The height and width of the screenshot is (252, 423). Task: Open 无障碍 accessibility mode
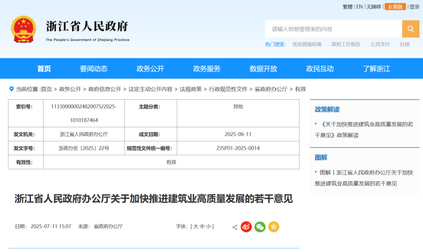point(374,7)
